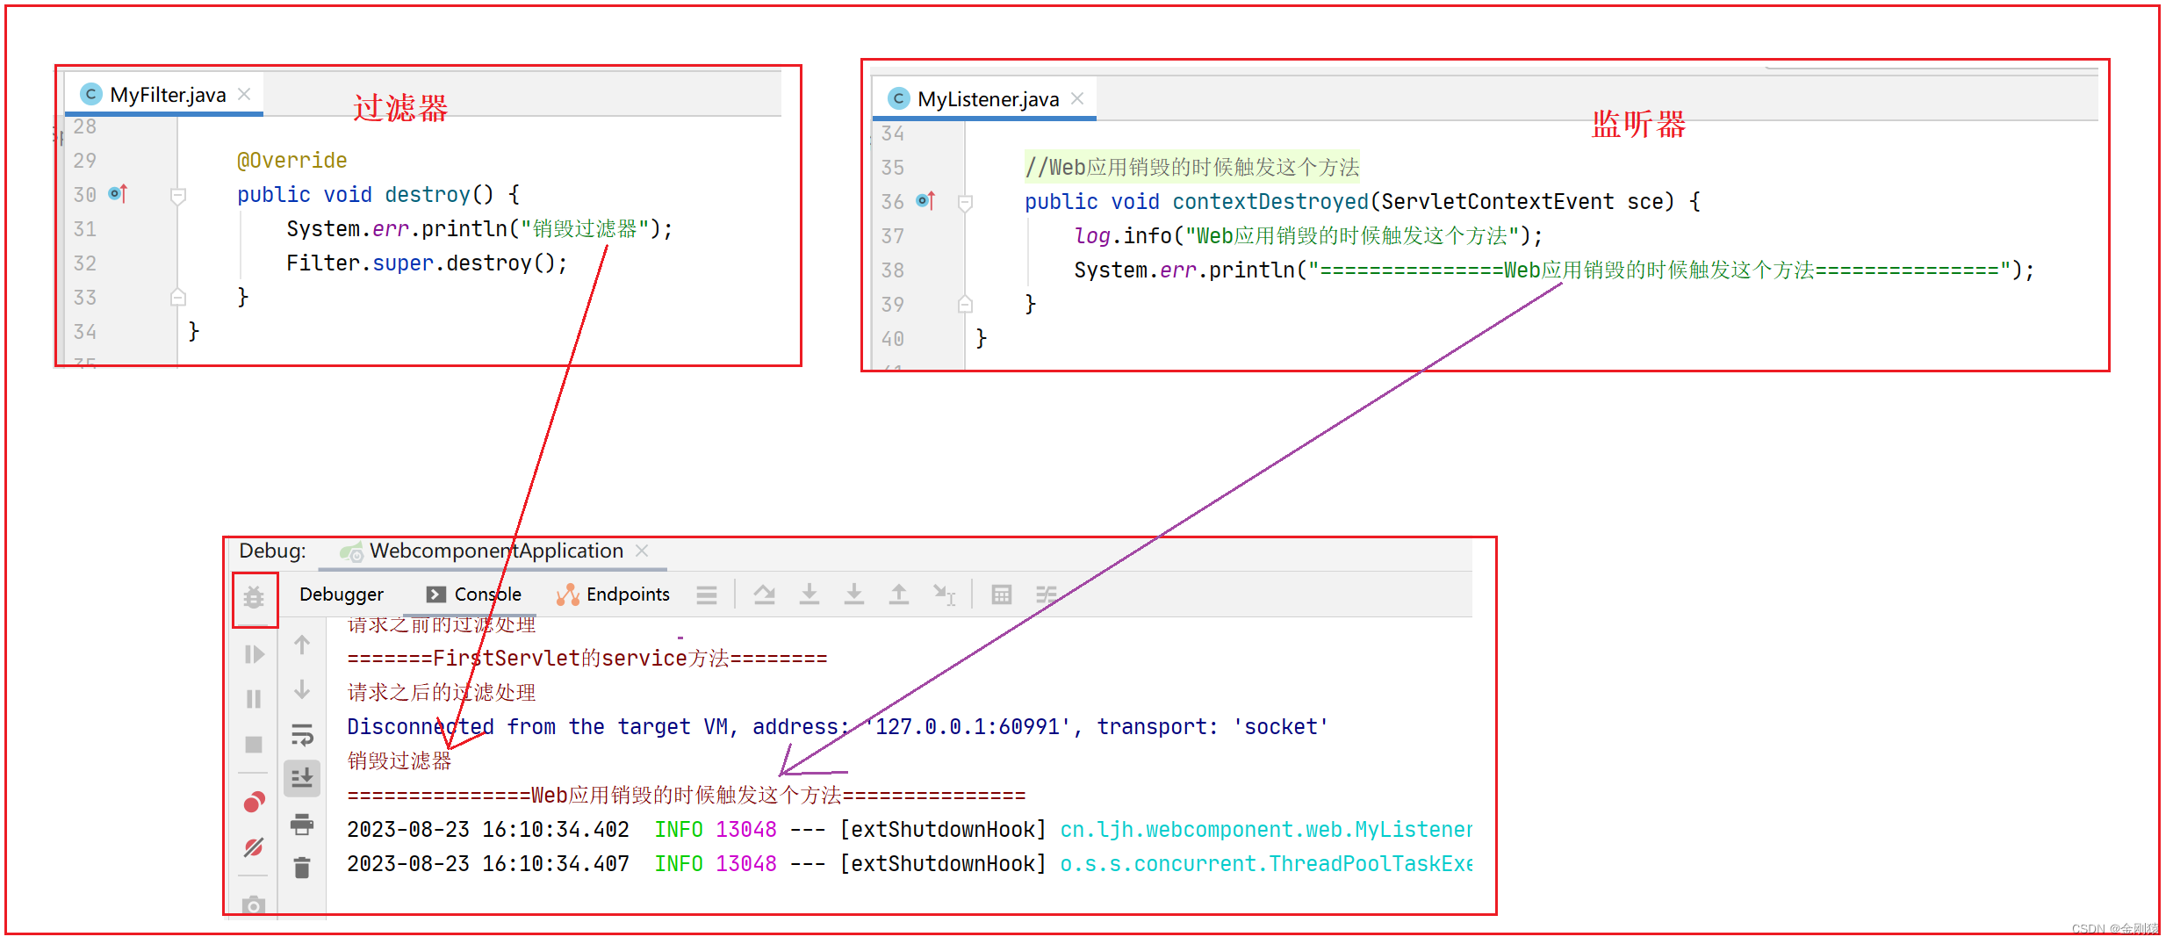Switch to the Console tab
Screen dimensions: 2173x944
(474, 595)
